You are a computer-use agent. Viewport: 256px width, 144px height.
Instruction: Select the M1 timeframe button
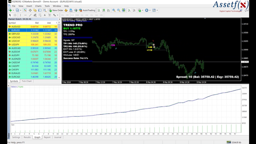click(x=62, y=15)
